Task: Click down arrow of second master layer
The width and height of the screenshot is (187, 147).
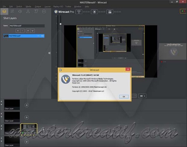Action: point(2,117)
